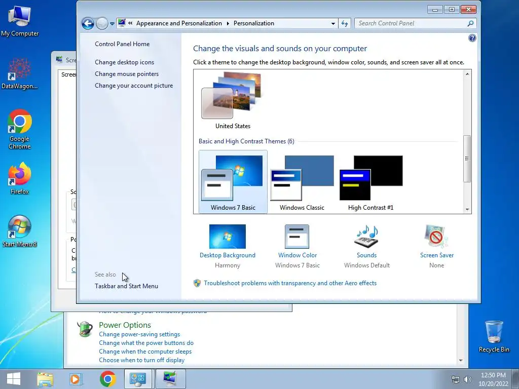Viewport: 519px width, 389px height.
Task: Select the United States theme
Action: (233, 101)
